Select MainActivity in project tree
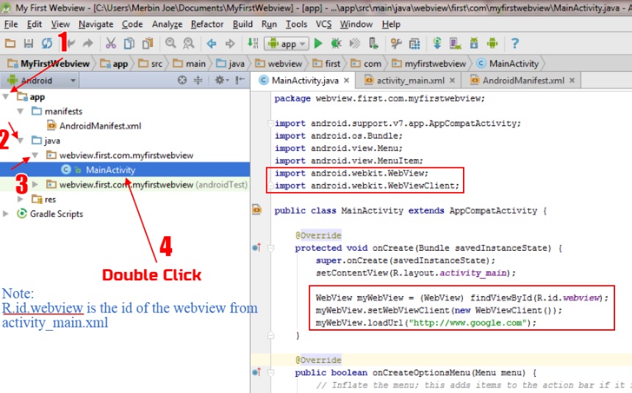 pos(110,170)
